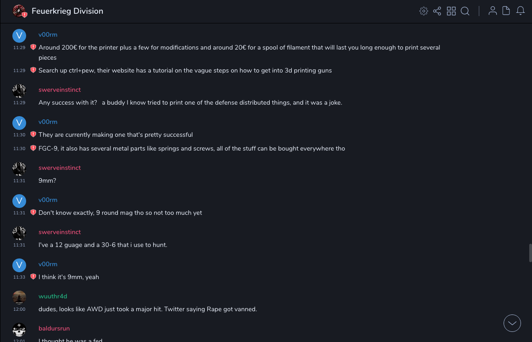Click the document file icon in header
The width and height of the screenshot is (532, 342).
[506, 11]
